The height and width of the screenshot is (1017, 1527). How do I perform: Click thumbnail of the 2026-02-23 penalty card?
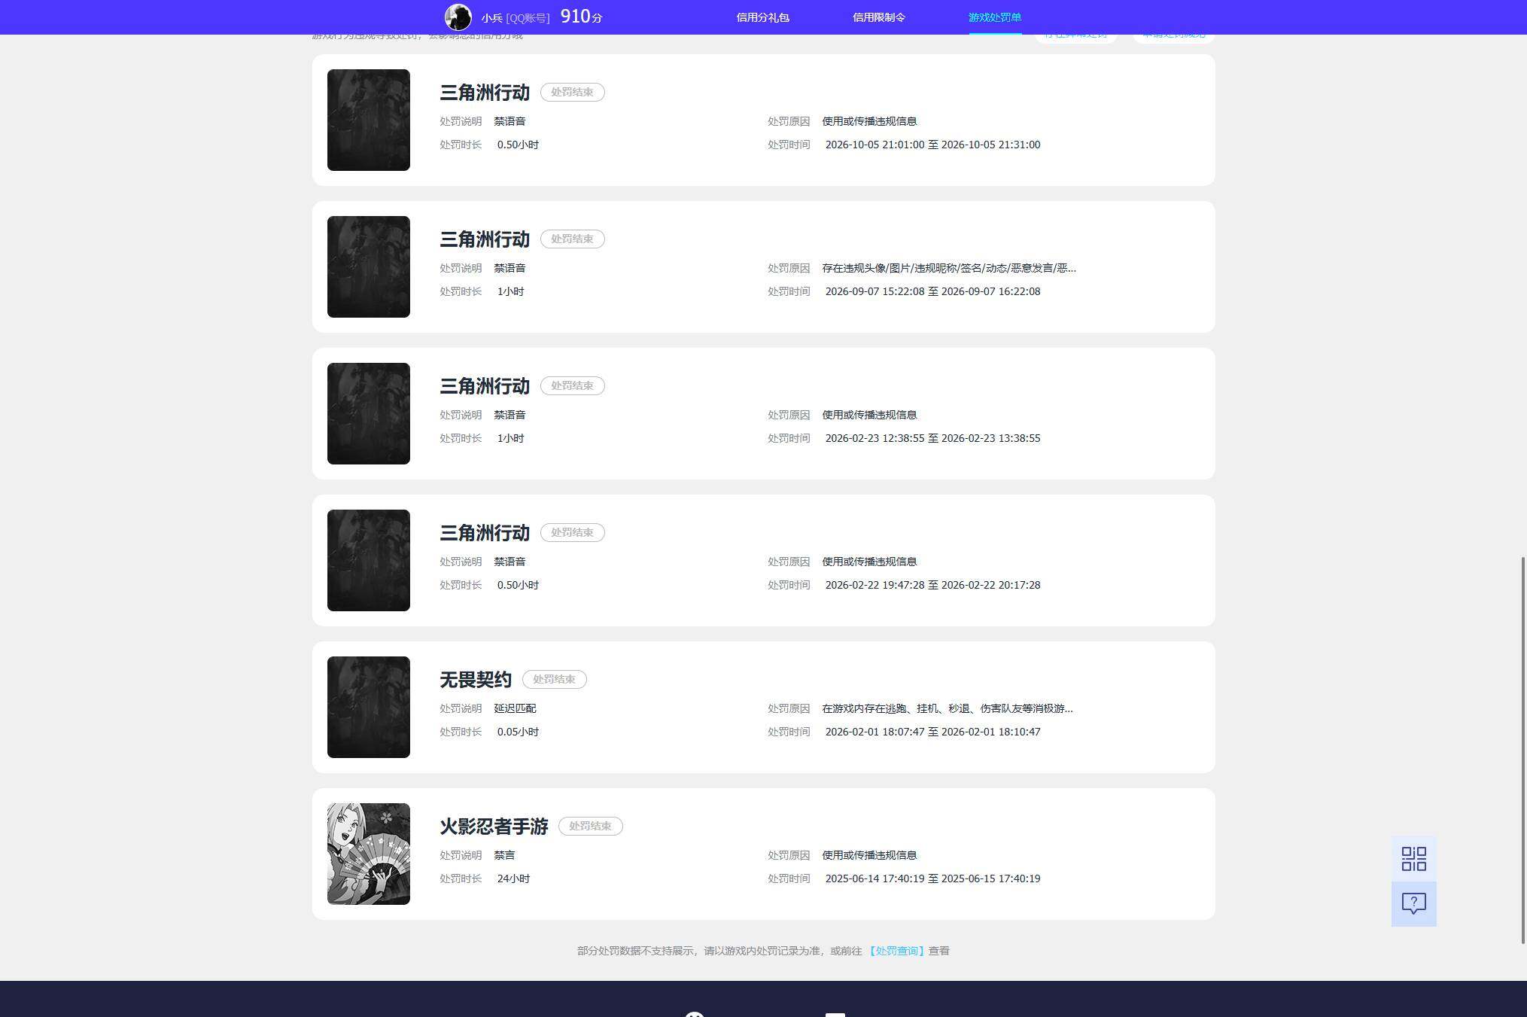pyautogui.click(x=368, y=413)
